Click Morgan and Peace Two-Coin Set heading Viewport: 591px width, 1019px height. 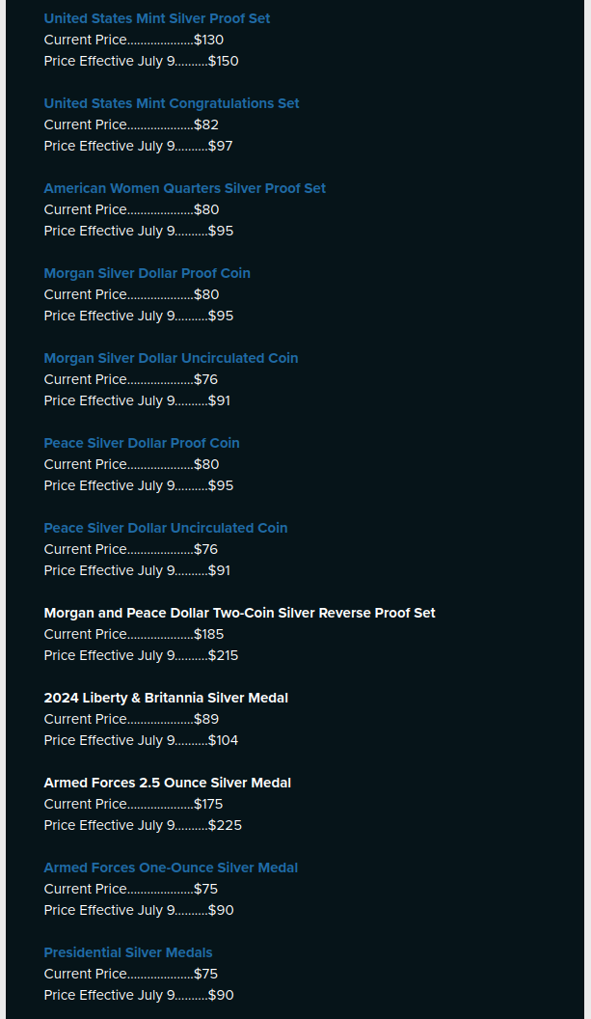tap(239, 613)
